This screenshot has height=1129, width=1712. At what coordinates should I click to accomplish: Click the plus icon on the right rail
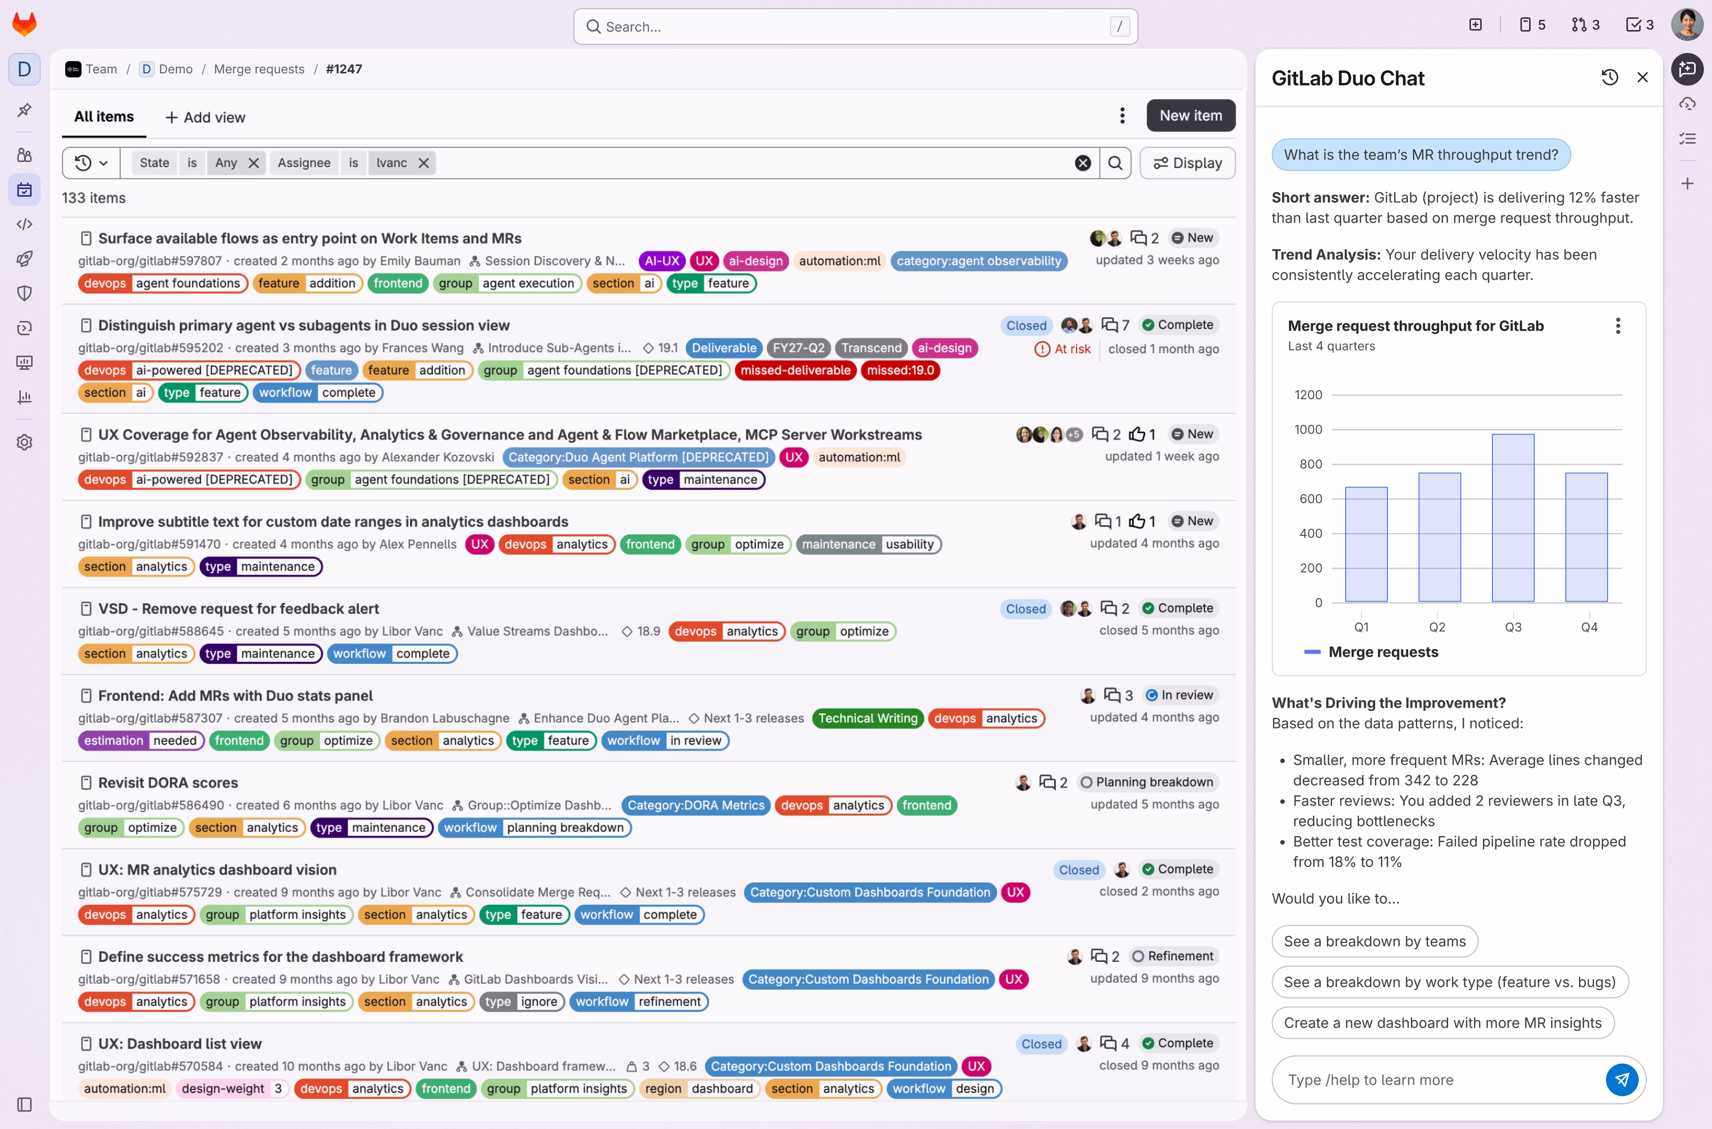pos(1687,183)
